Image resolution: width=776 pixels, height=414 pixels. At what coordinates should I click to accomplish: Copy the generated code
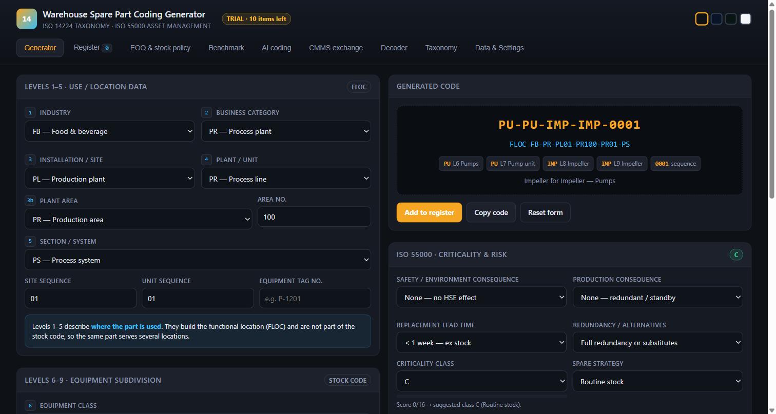pos(491,212)
